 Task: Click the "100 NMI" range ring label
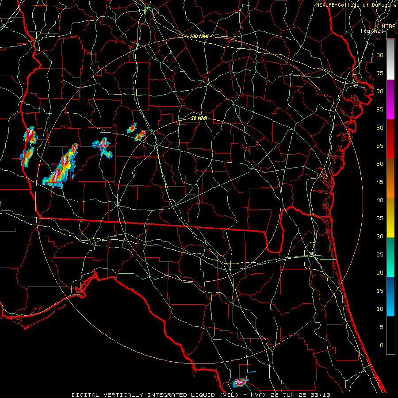(199, 36)
